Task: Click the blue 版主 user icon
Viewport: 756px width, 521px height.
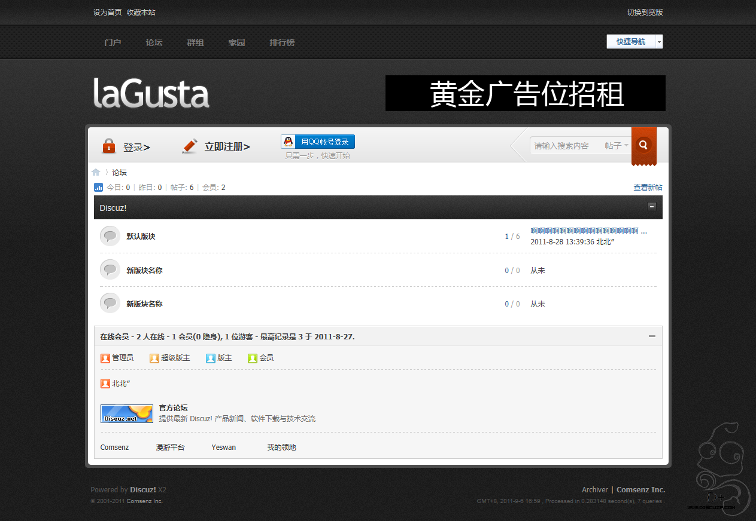Action: click(211, 358)
